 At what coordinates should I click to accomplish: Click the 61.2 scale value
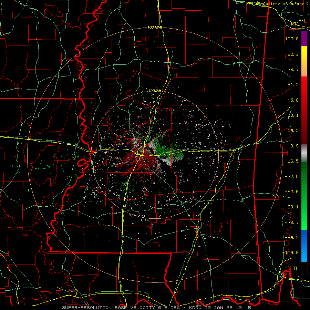(293, 85)
